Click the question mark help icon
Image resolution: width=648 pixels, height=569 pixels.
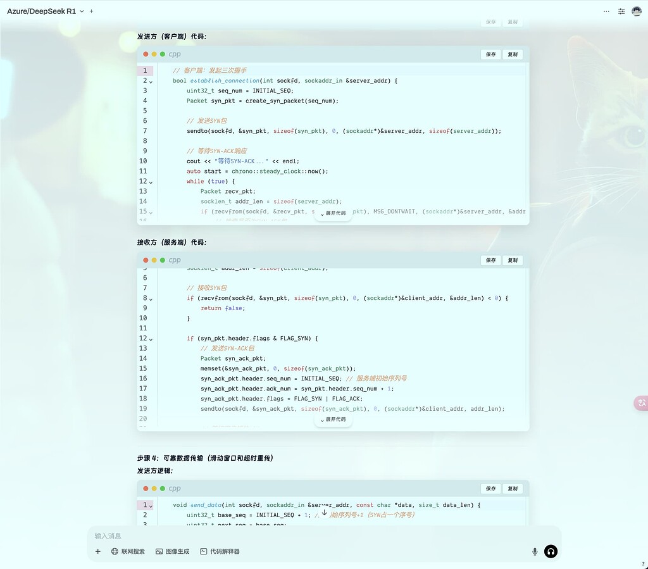click(x=643, y=564)
